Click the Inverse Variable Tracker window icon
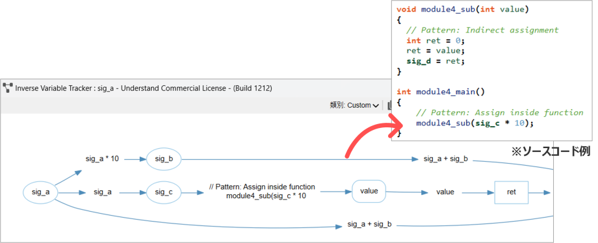 click(8, 88)
